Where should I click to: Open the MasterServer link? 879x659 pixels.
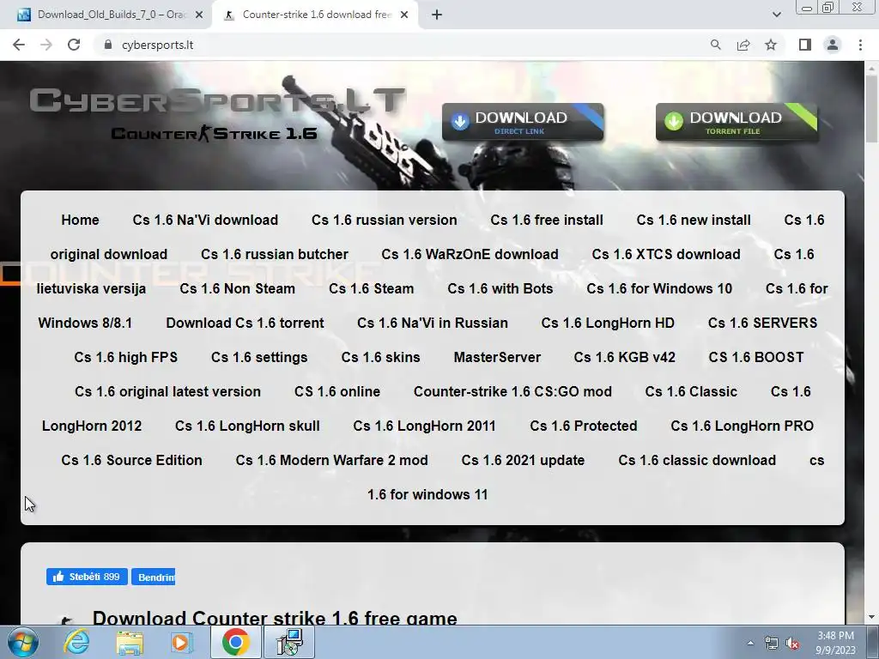click(497, 357)
